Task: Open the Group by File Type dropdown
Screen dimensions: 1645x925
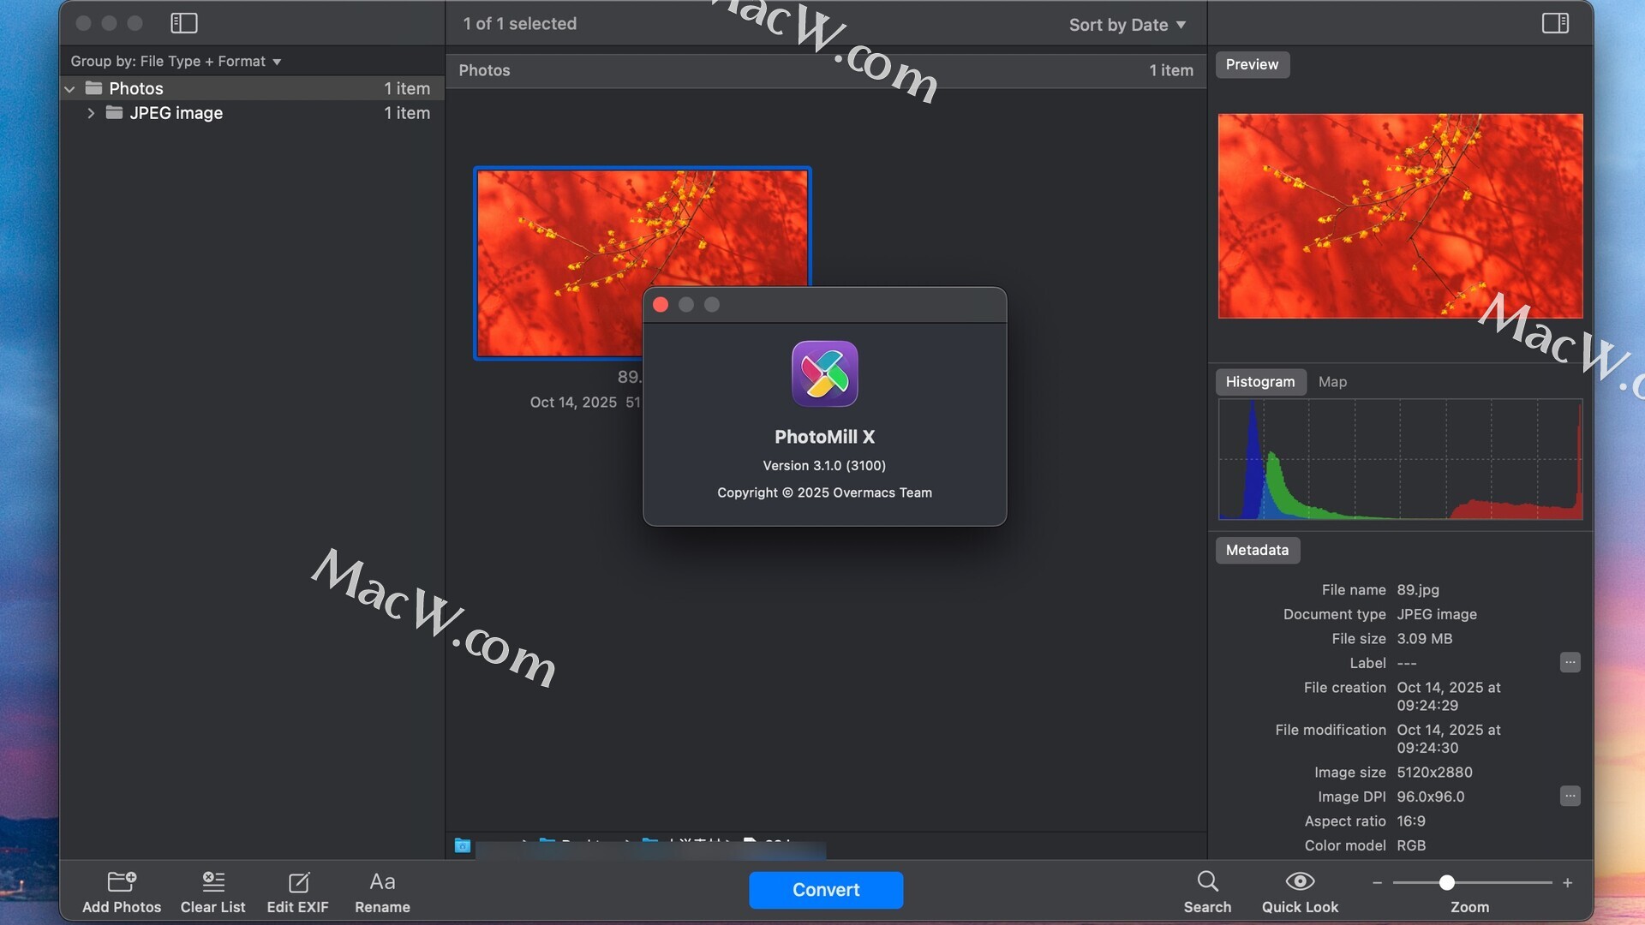Action: [176, 62]
